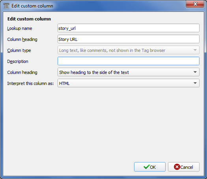Select the 'Show heading to the side' combo box
The width and height of the screenshot is (207, 179).
pyautogui.click(x=128, y=72)
